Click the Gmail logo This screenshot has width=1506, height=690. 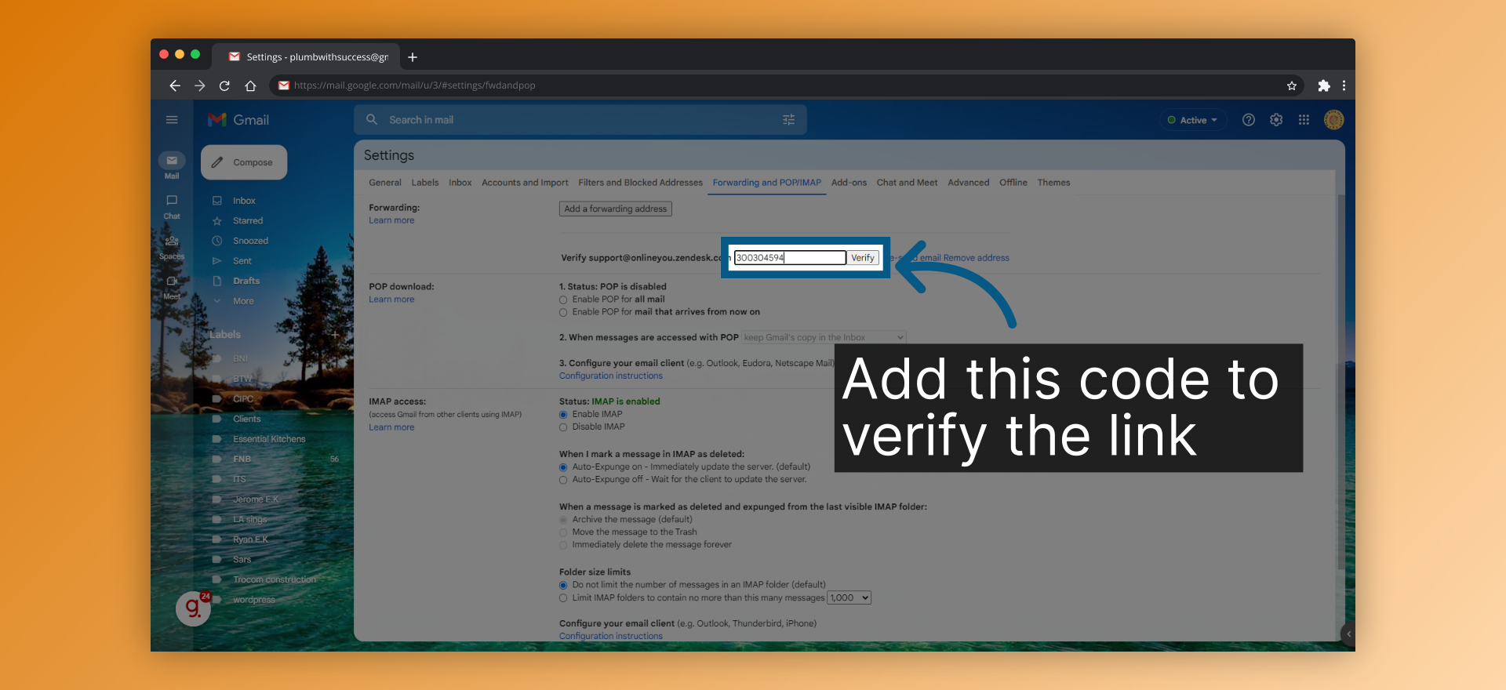tap(238, 120)
